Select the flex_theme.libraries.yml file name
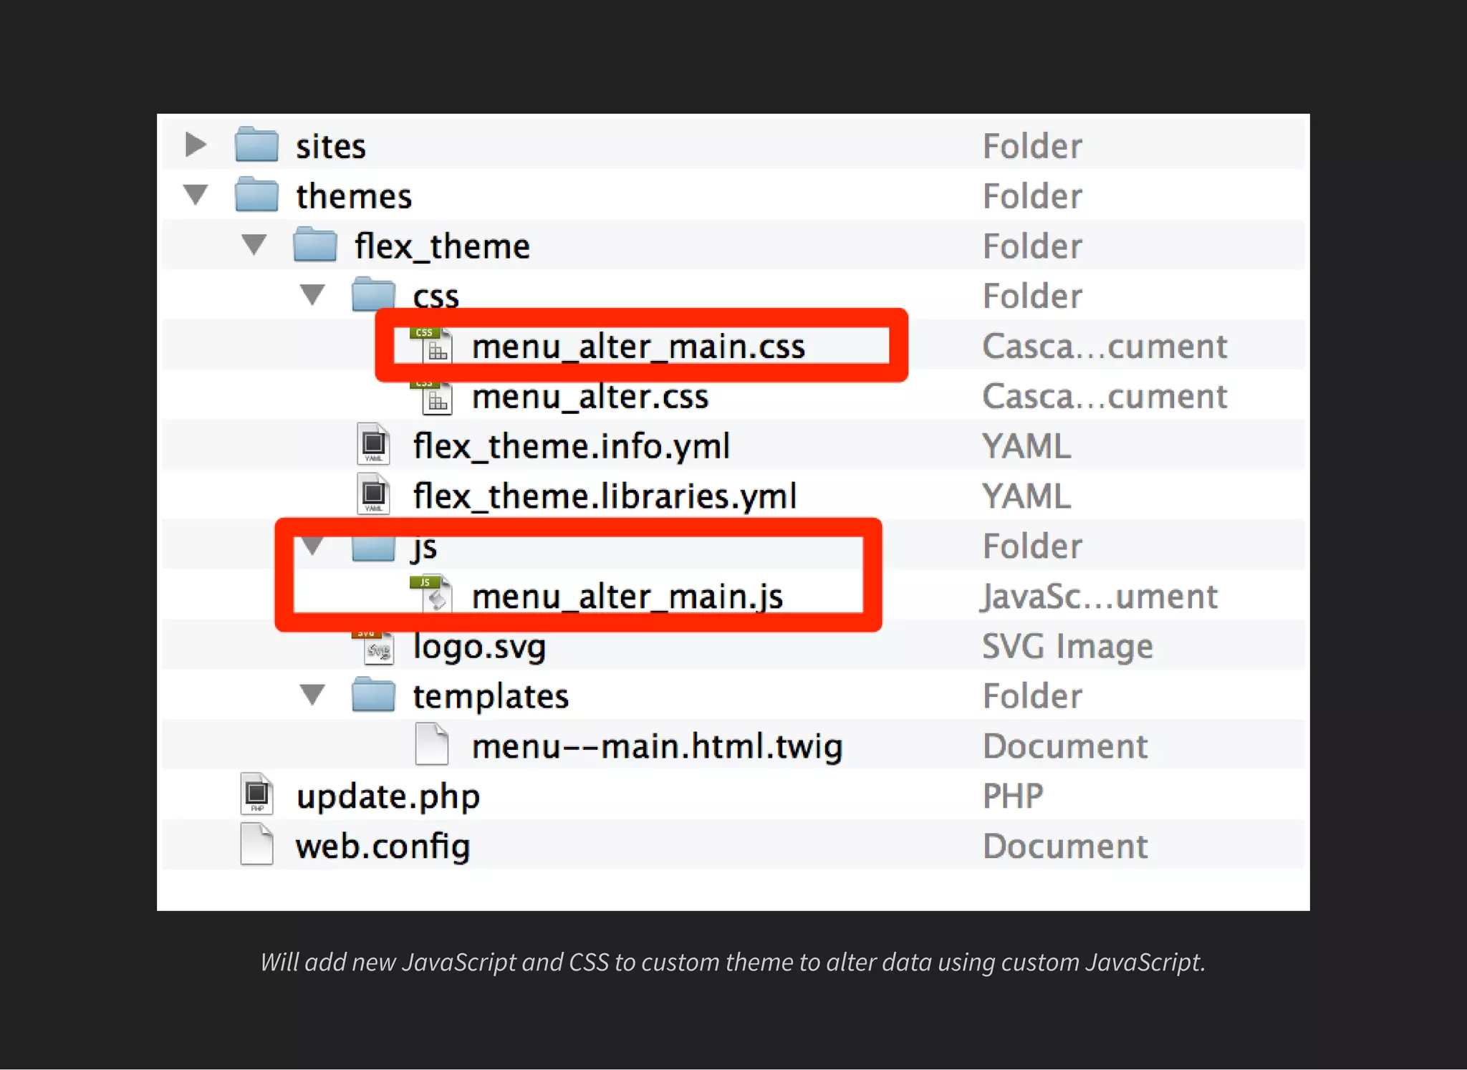Screen dimensions: 1467x1070 (605, 496)
